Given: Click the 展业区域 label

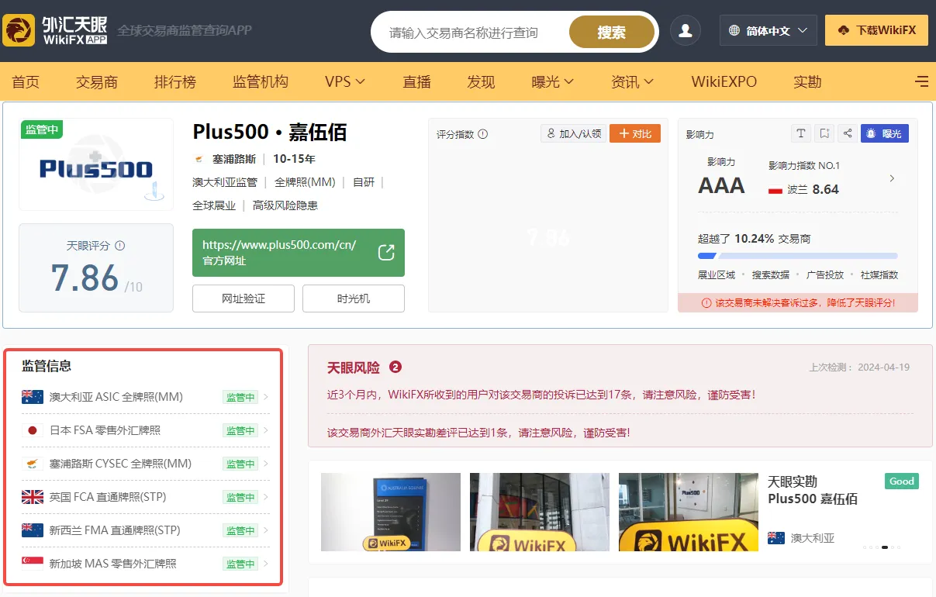Looking at the screenshot, I should (x=717, y=275).
